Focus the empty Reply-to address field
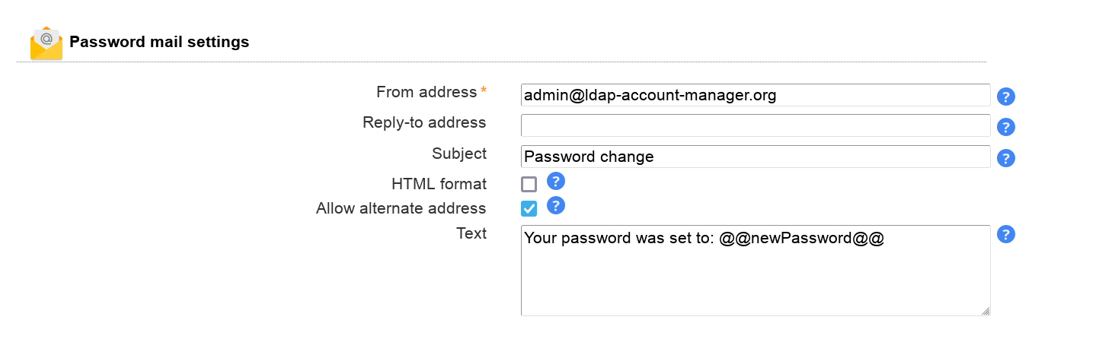Image resolution: width=1115 pixels, height=358 pixels. 755,125
